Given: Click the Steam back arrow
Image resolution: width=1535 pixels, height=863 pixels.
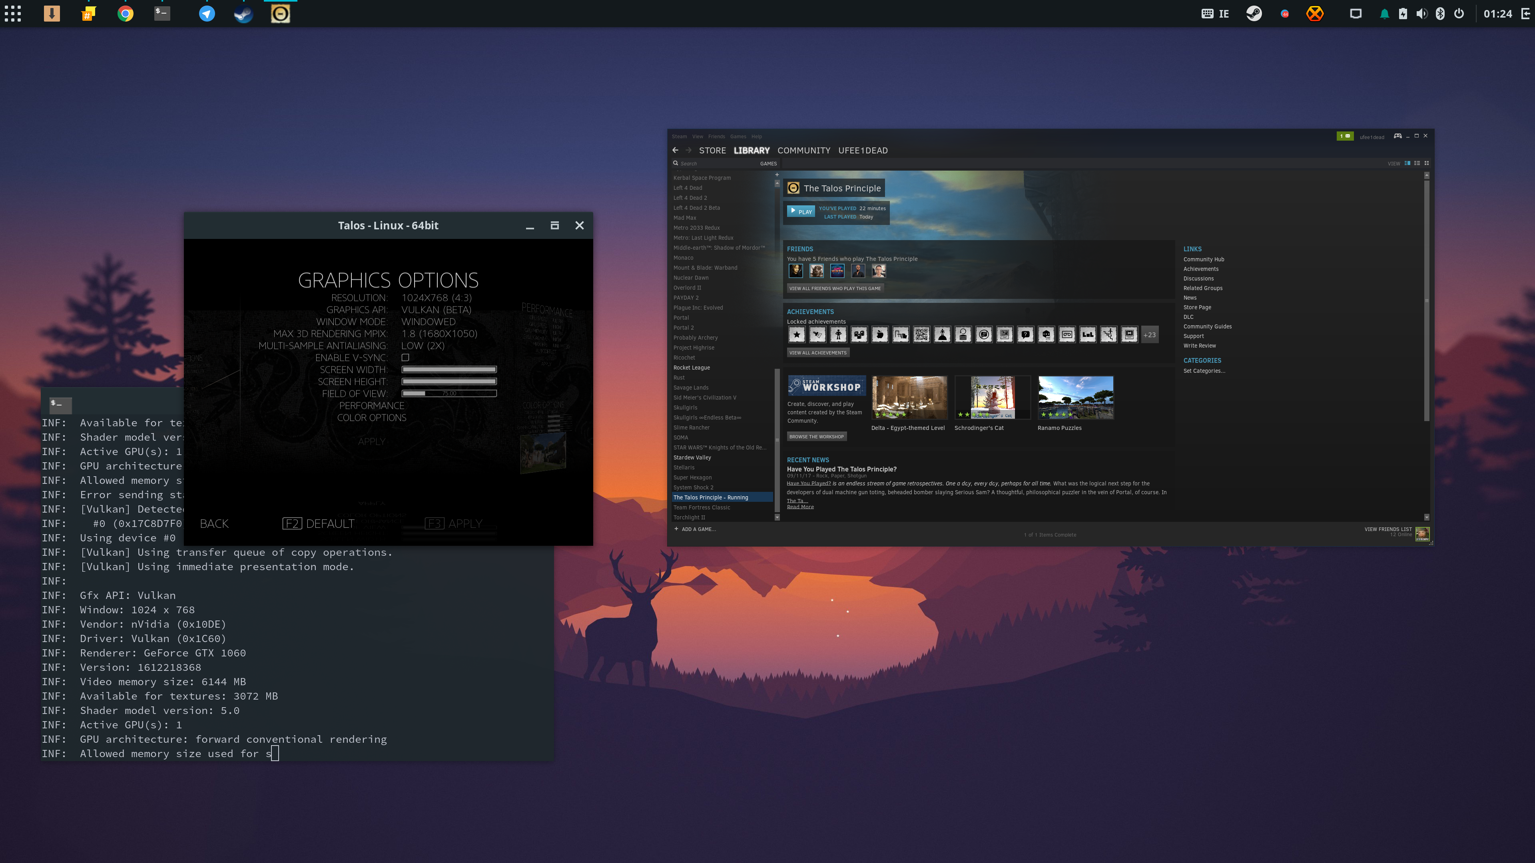Looking at the screenshot, I should (675, 150).
